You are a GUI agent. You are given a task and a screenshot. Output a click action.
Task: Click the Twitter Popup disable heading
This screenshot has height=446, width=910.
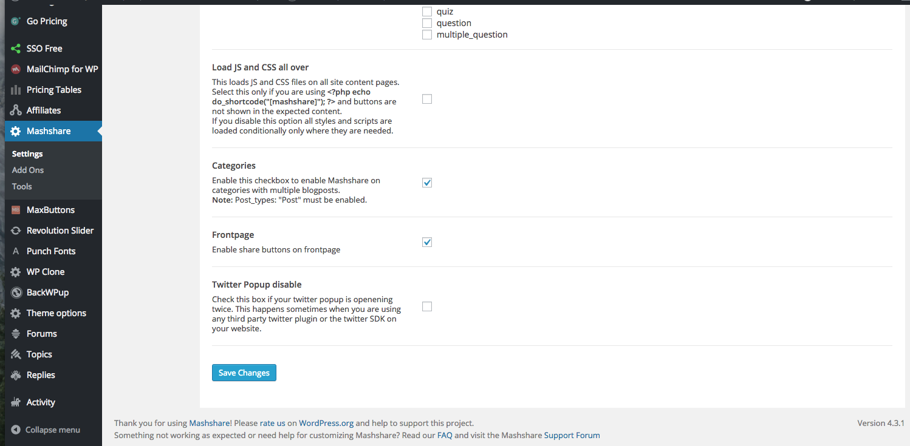tap(257, 285)
